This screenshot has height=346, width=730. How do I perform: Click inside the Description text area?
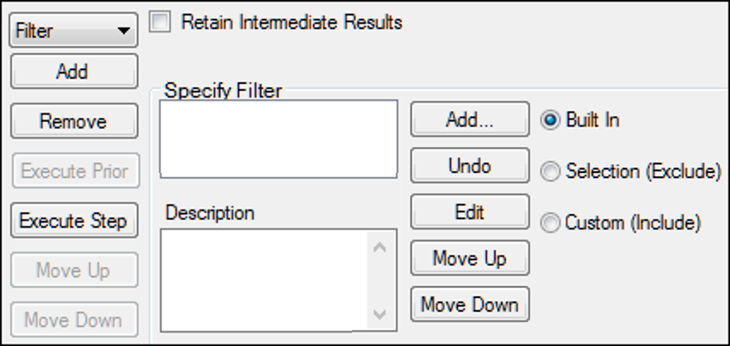(261, 279)
